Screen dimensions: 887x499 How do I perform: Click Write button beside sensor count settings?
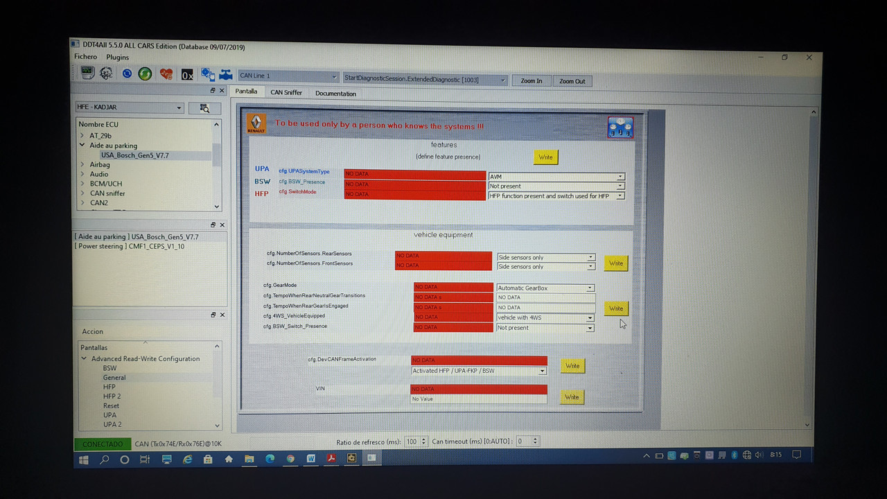point(616,263)
